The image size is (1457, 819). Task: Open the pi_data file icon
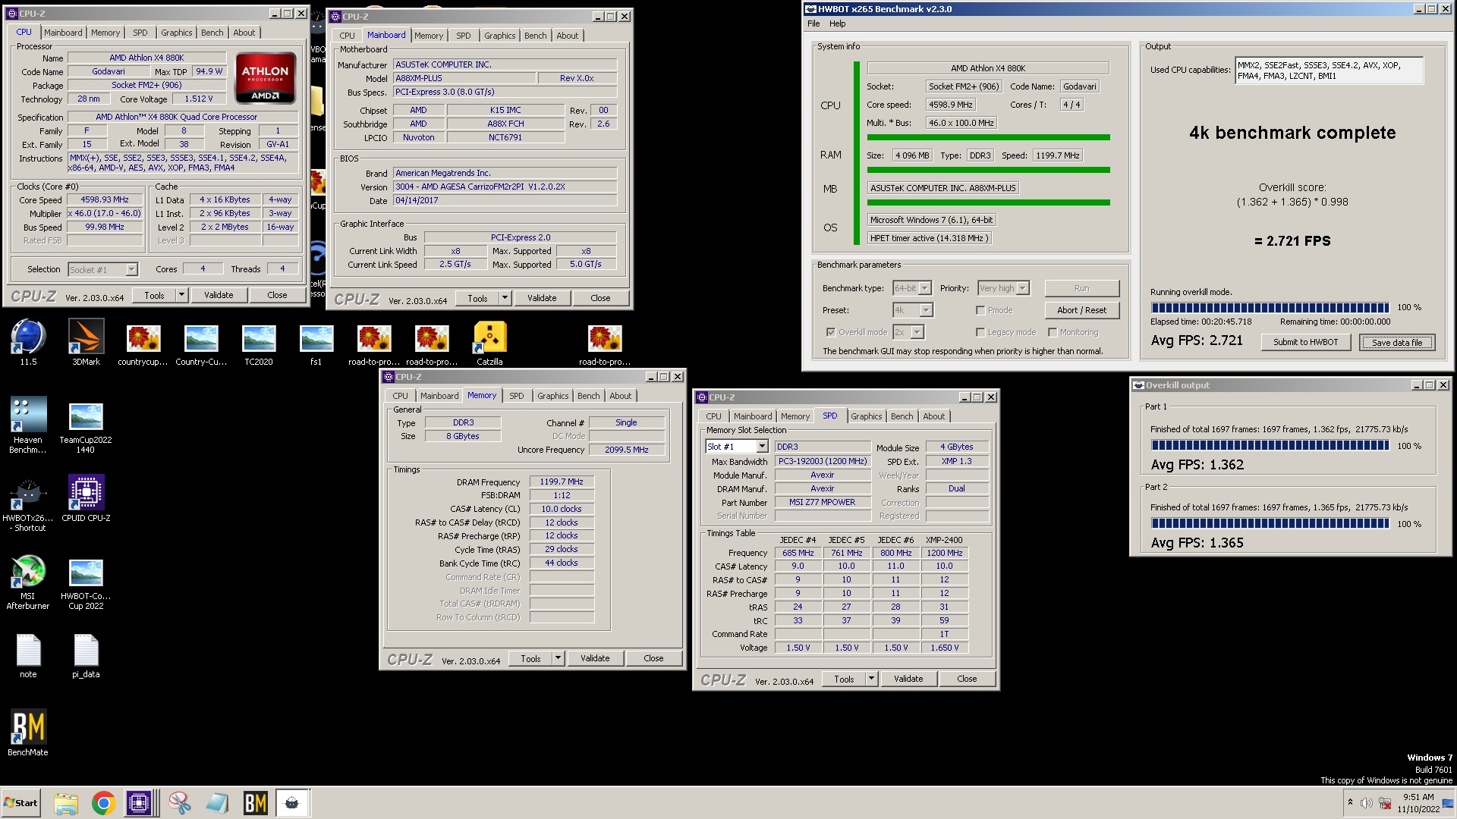click(x=86, y=656)
